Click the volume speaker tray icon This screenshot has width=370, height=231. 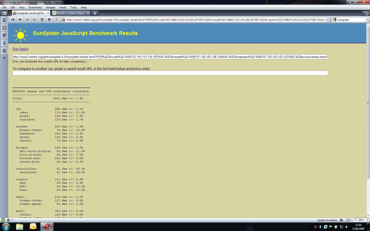(x=347, y=227)
